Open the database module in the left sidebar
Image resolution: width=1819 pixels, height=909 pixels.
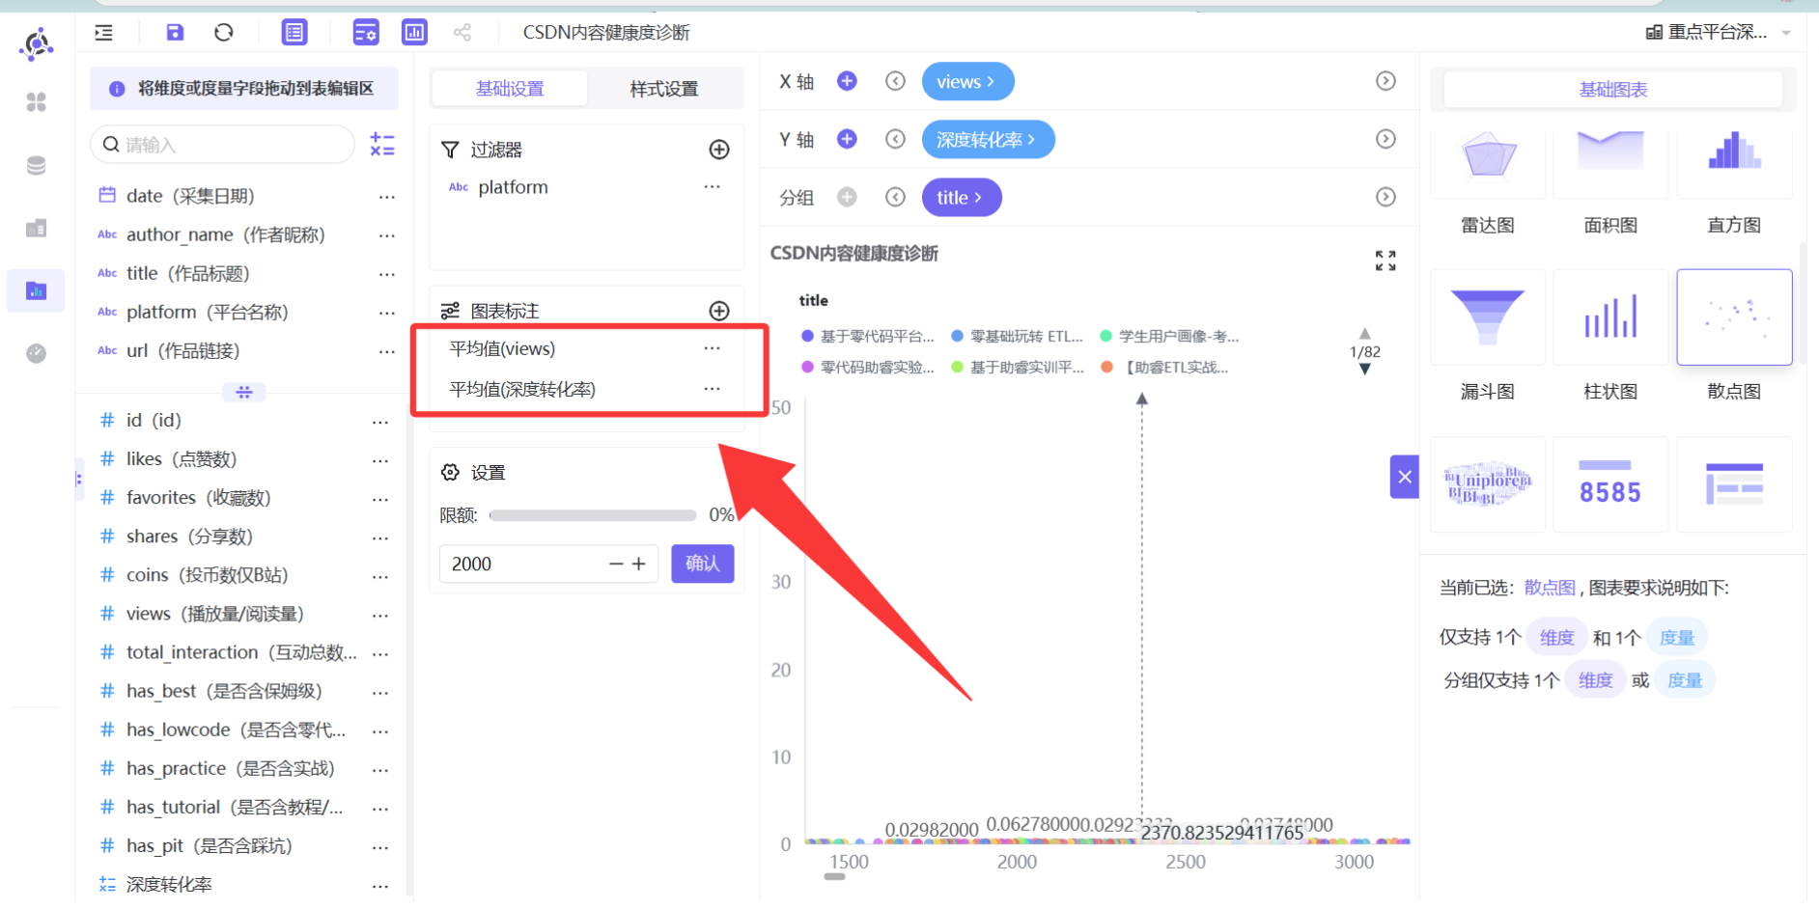point(37,165)
